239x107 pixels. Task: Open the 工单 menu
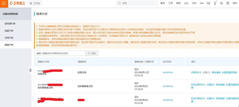click(x=170, y=3)
